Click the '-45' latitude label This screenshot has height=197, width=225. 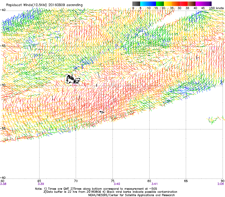pyautogui.click(x=3, y=46)
